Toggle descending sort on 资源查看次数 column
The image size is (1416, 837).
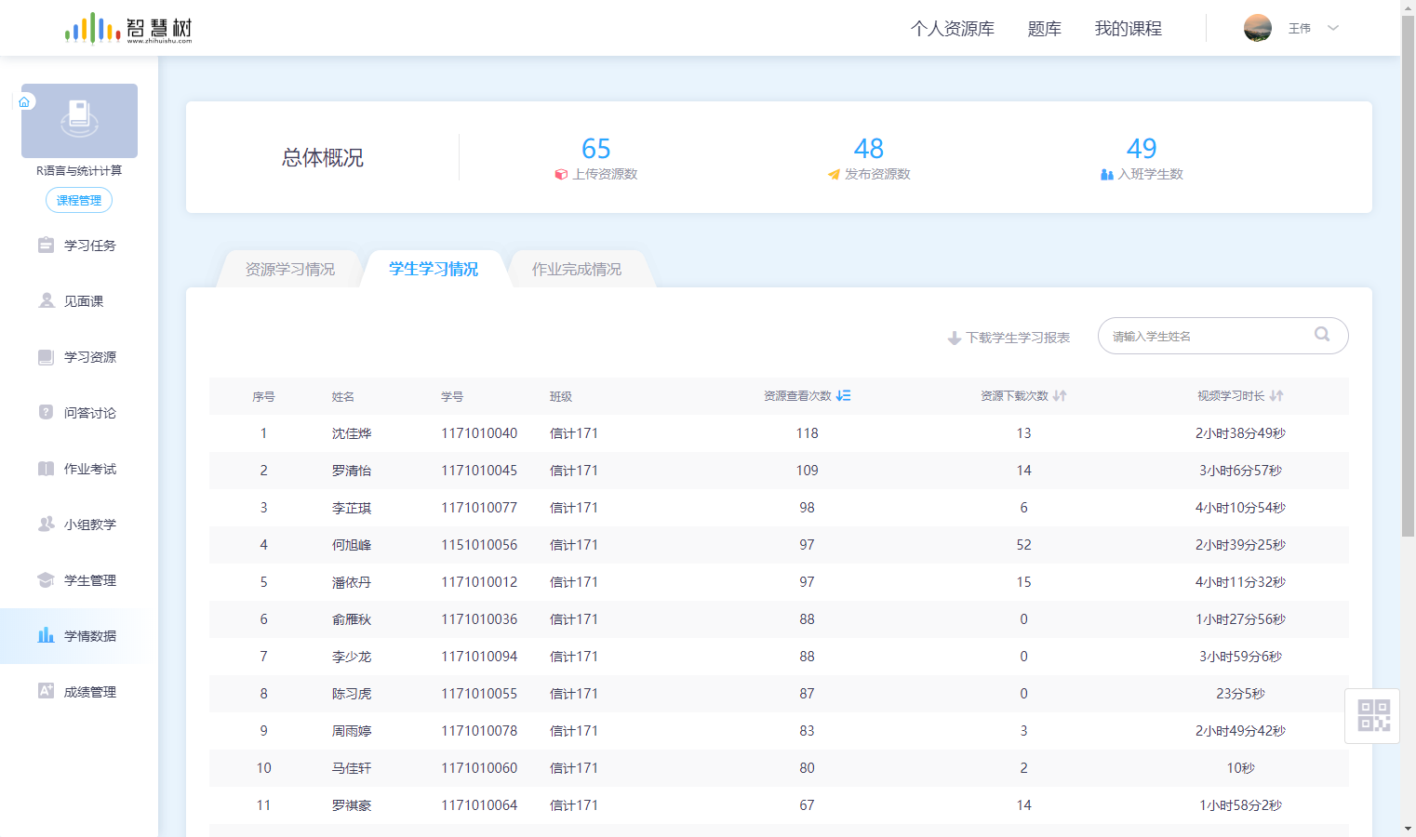pyautogui.click(x=844, y=395)
